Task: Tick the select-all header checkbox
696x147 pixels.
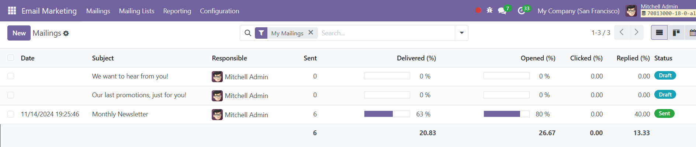Action: [11, 58]
